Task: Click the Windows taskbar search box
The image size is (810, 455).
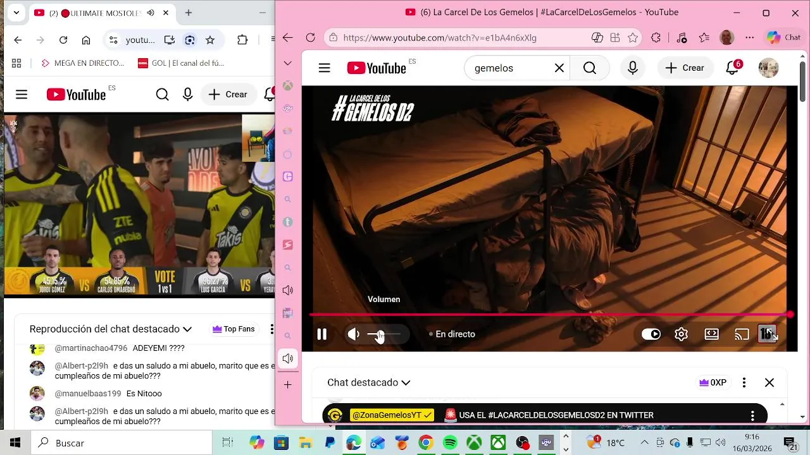Action: point(121,443)
